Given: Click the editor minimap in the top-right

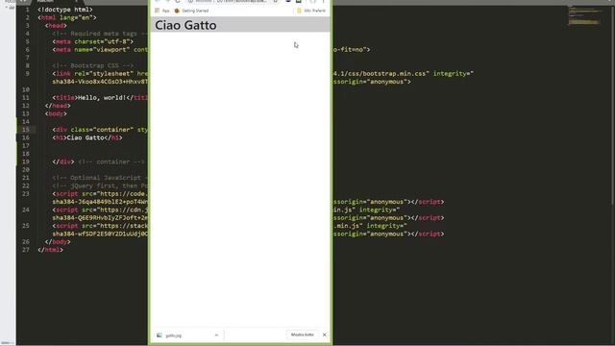Looking at the screenshot, I should pyautogui.click(x=584, y=15).
